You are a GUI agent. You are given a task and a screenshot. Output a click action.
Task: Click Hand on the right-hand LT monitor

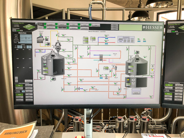click(x=168, y=96)
